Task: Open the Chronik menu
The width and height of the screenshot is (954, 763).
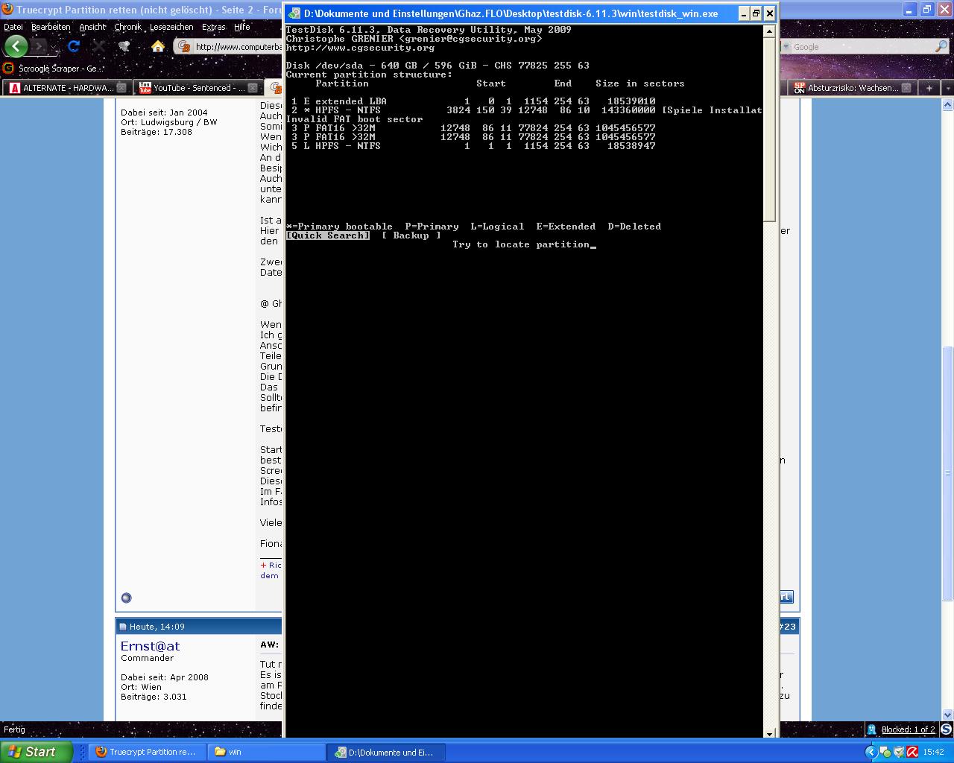Action: pyautogui.click(x=127, y=27)
